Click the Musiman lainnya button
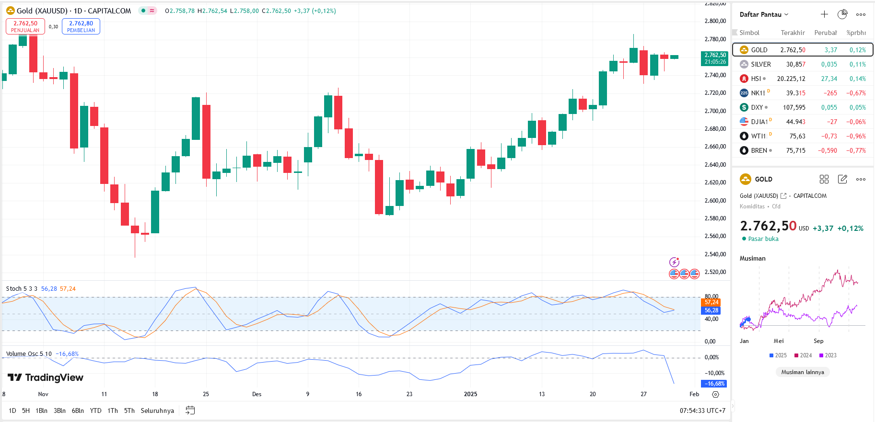Screen dimensions: 875x422 [x=803, y=372]
